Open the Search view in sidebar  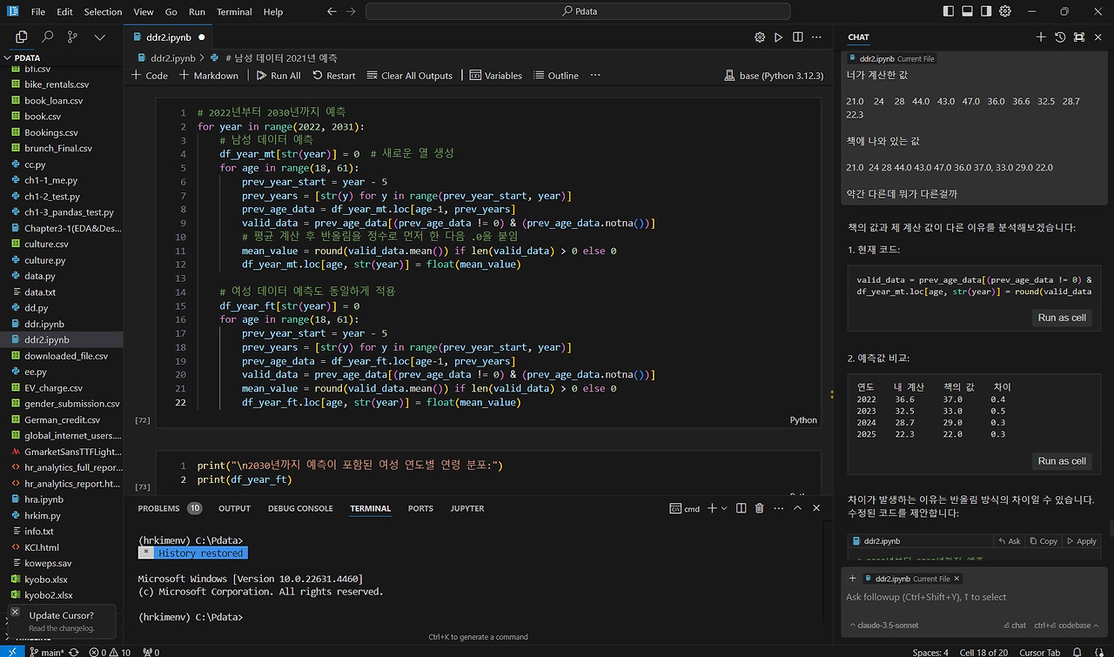pyautogui.click(x=47, y=37)
